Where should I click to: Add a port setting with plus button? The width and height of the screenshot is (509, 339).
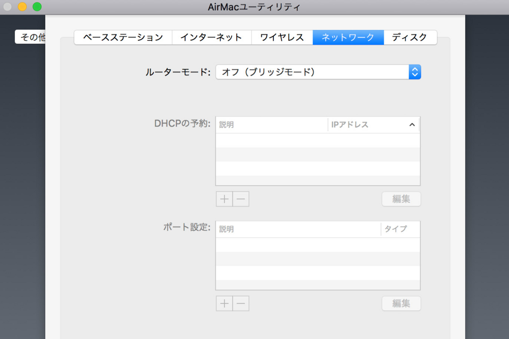tap(224, 304)
